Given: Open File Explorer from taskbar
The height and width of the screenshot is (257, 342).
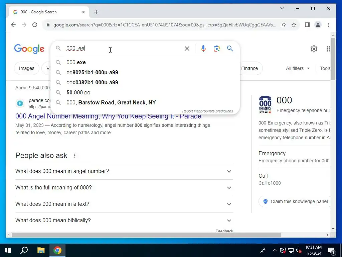Looking at the screenshot, I should [41, 250].
